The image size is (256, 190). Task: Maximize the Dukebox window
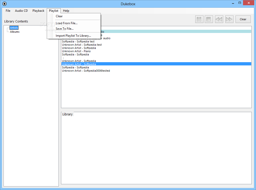click(x=240, y=3)
